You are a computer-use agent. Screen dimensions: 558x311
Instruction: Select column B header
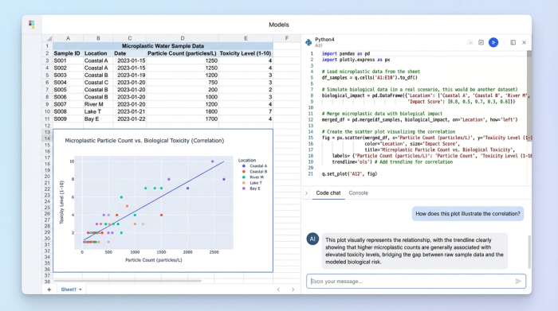pyautogui.click(x=98, y=38)
